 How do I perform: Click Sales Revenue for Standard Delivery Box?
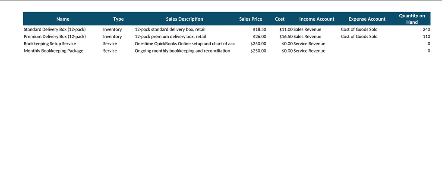(307, 29)
